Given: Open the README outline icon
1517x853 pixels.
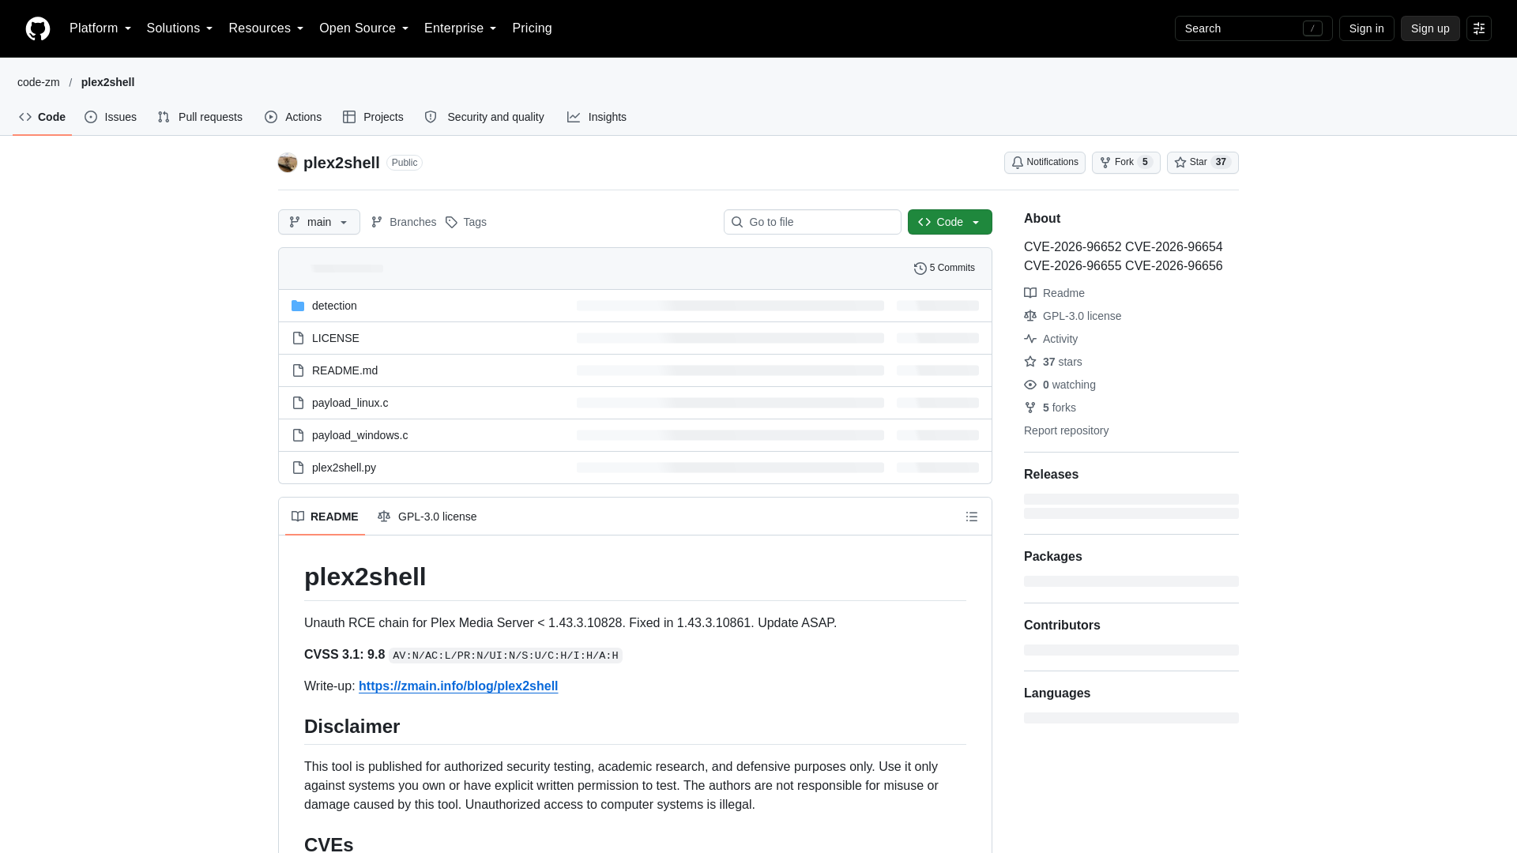Looking at the screenshot, I should pos(971,517).
